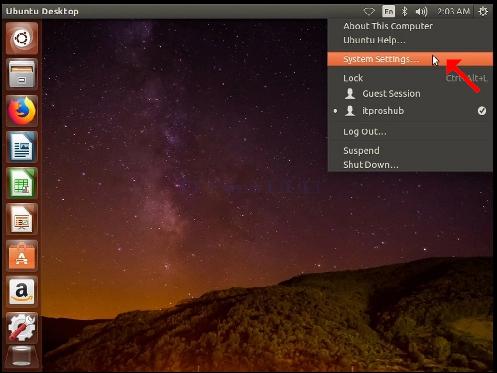The height and width of the screenshot is (373, 497).
Task: Select the itproshub user account
Action: 410,111
